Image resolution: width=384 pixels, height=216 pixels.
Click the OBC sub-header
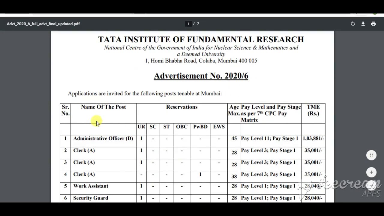pos(181,127)
